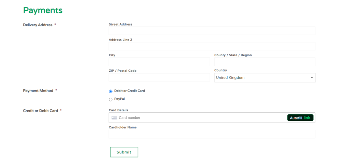Click the Delivery Address section label

(x=37, y=25)
